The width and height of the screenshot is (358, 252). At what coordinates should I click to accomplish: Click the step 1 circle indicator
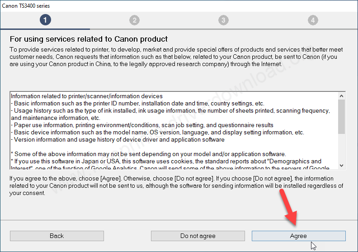pos(45,20)
